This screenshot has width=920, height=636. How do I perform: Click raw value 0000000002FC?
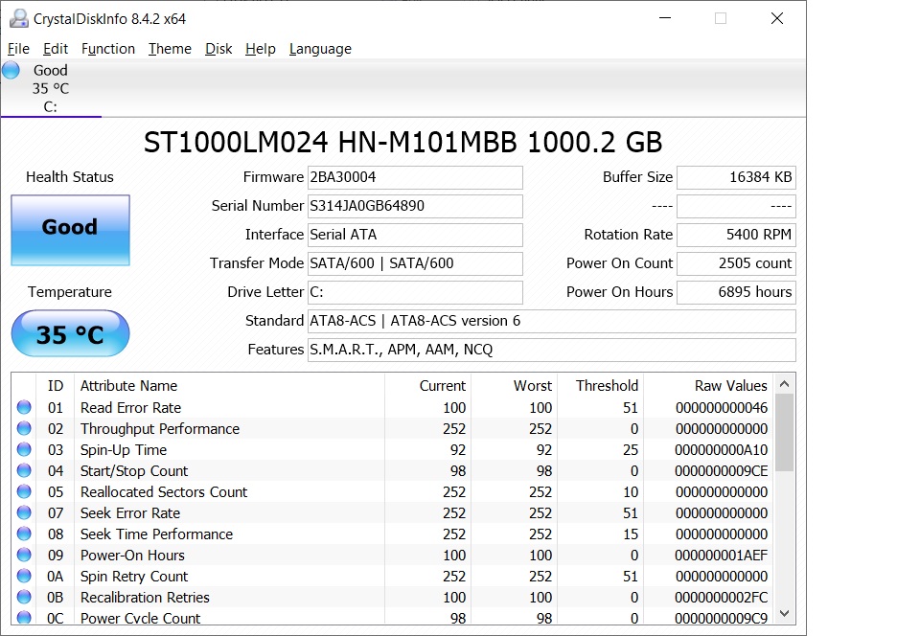(721, 598)
